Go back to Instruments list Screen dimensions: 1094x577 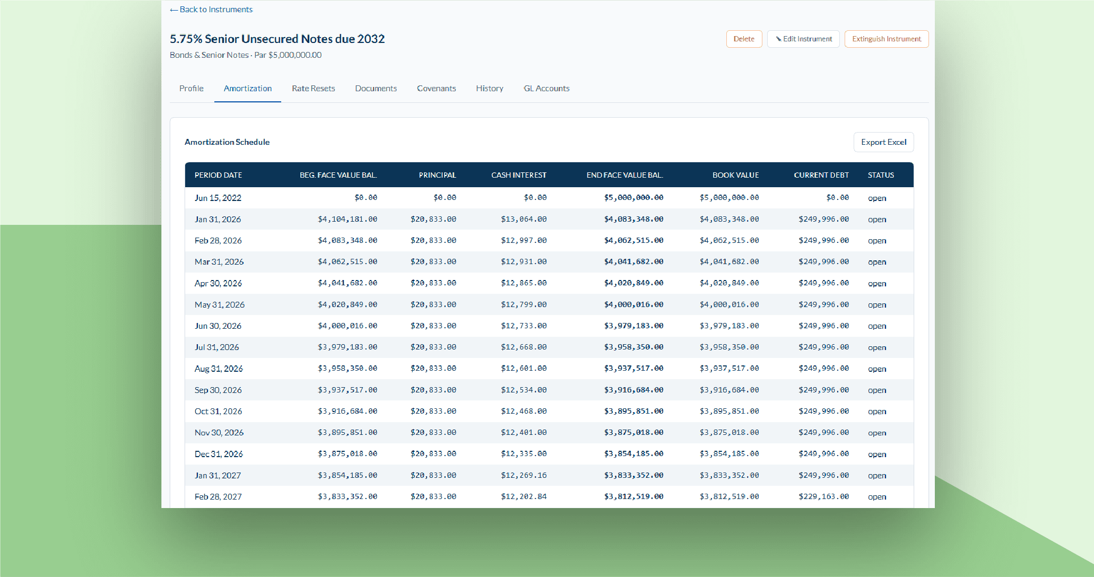211,10
